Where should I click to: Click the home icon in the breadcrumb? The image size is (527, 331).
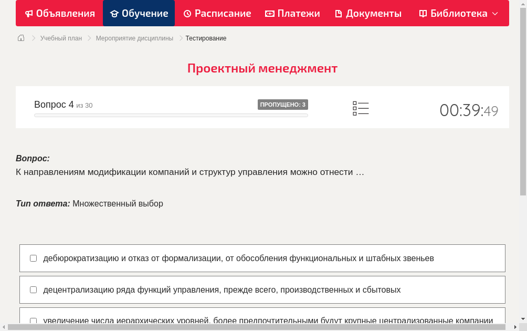[21, 38]
